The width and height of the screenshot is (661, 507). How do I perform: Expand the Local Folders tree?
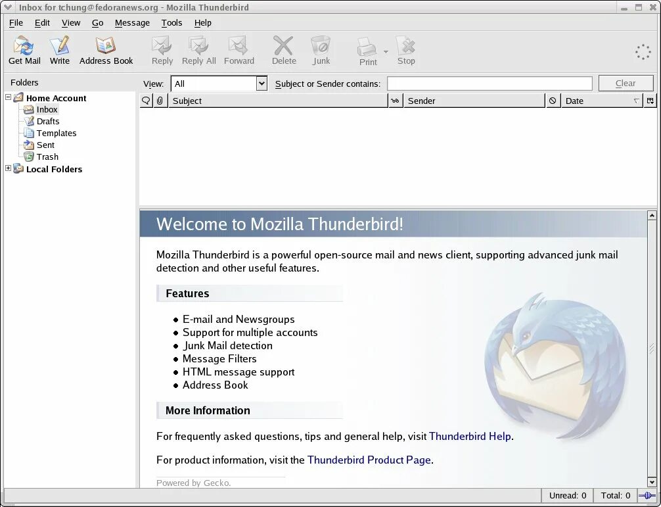(8, 168)
